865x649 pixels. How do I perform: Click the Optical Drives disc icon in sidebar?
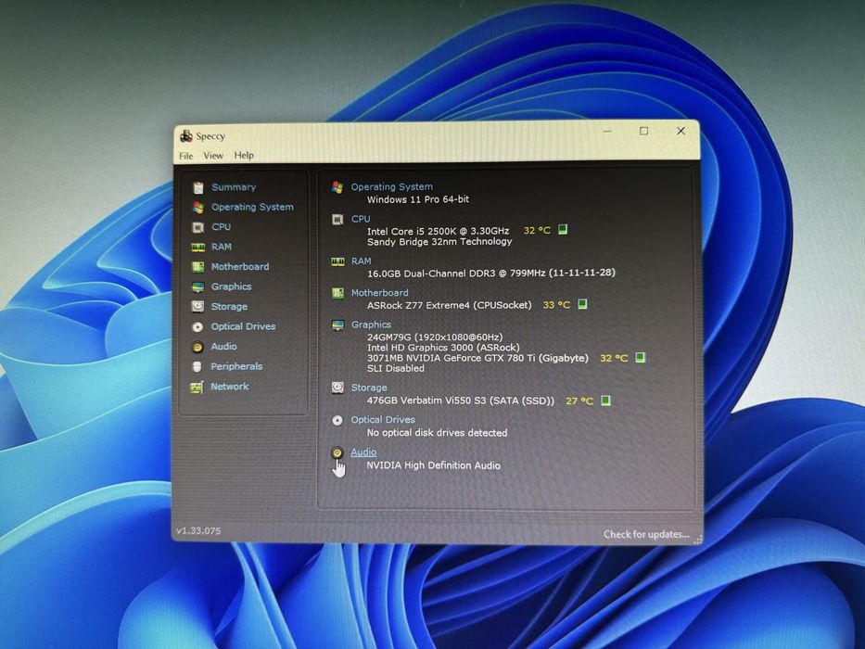tap(197, 327)
